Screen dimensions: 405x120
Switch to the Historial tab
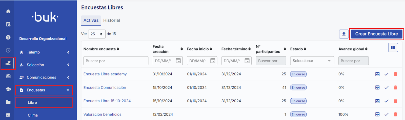point(111,20)
